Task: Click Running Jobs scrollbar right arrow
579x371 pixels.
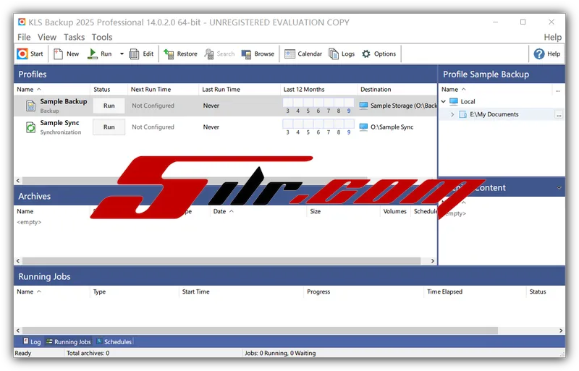Action: click(x=561, y=331)
